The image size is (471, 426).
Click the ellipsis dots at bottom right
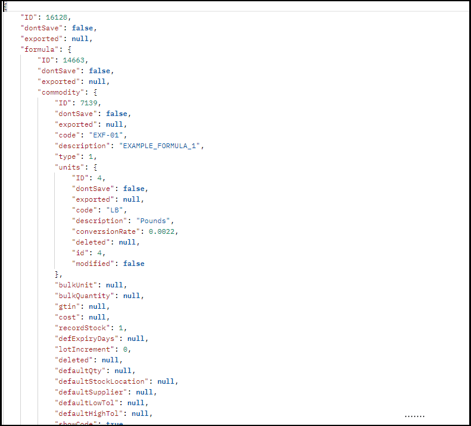(x=414, y=416)
